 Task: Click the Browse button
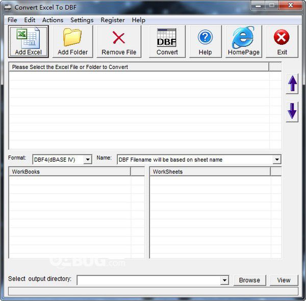pos(249,280)
